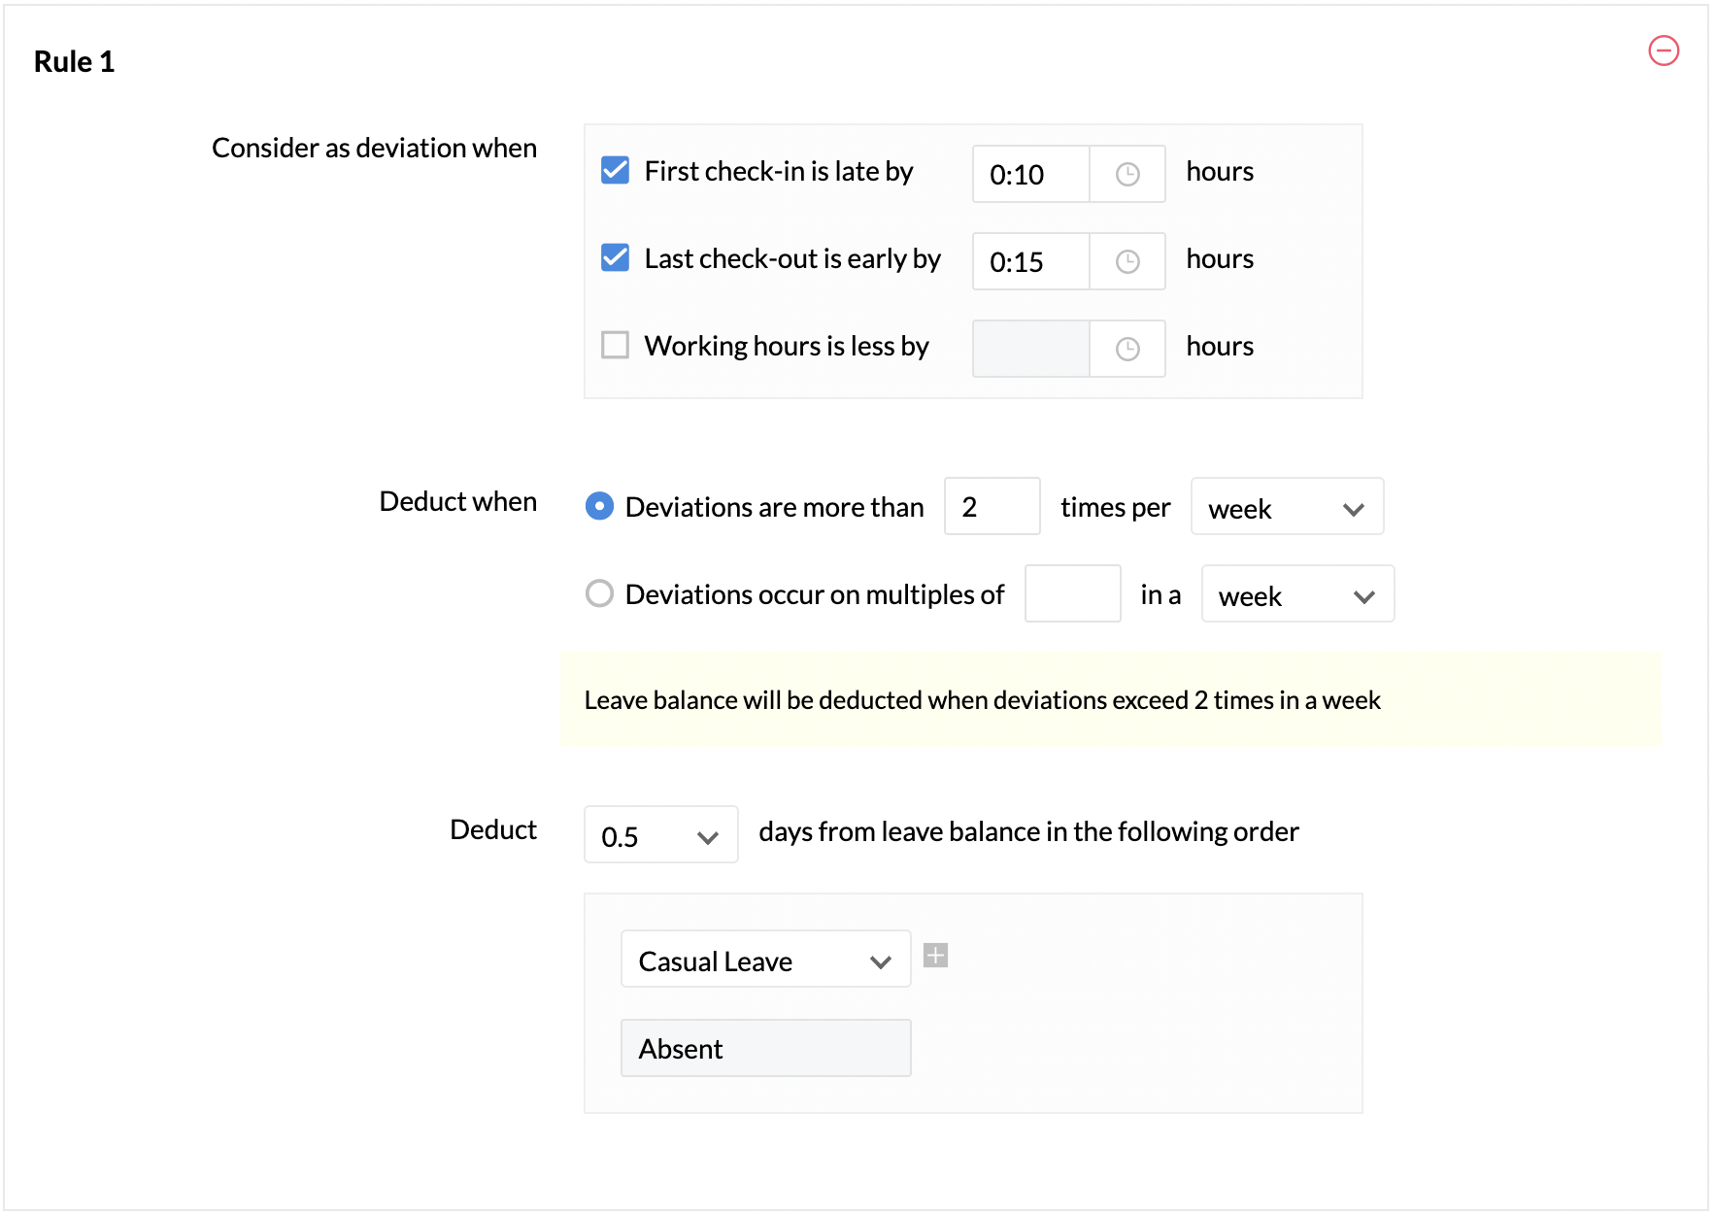The height and width of the screenshot is (1214, 1715).
Task: Click the 'times per' label
Action: click(x=1115, y=507)
